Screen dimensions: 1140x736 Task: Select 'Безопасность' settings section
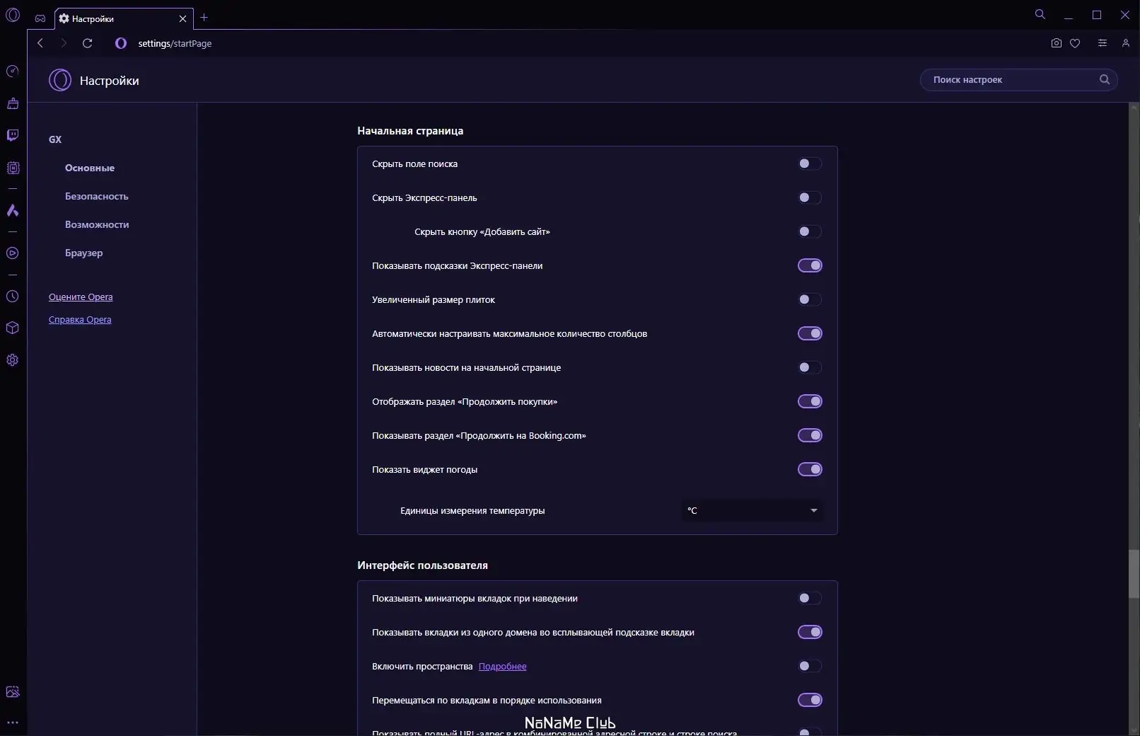(97, 196)
